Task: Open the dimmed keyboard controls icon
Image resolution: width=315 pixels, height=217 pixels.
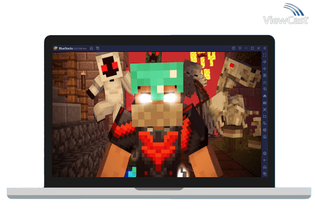Action: click(265, 82)
